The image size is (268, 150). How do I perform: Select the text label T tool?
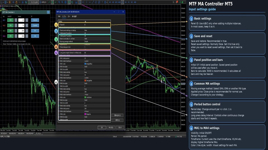pyautogui.click(x=102, y=2)
